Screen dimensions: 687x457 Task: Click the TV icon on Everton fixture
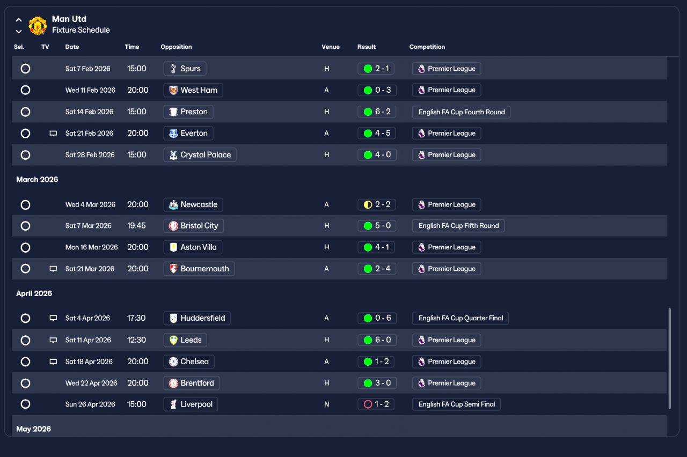coord(53,134)
